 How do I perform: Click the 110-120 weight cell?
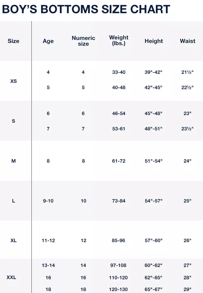pyautogui.click(x=119, y=278)
